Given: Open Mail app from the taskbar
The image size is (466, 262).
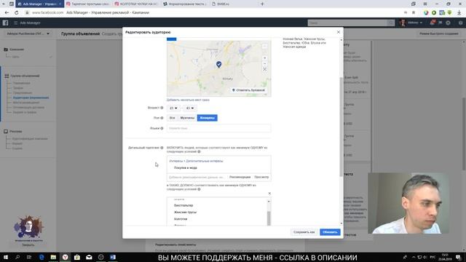Looking at the screenshot, I should (x=89, y=257).
